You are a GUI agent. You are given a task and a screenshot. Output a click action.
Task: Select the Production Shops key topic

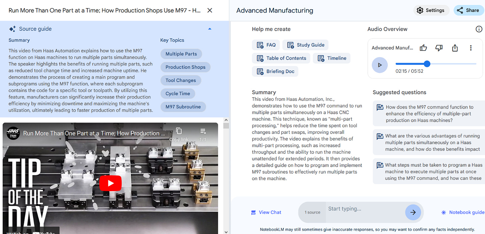186,67
